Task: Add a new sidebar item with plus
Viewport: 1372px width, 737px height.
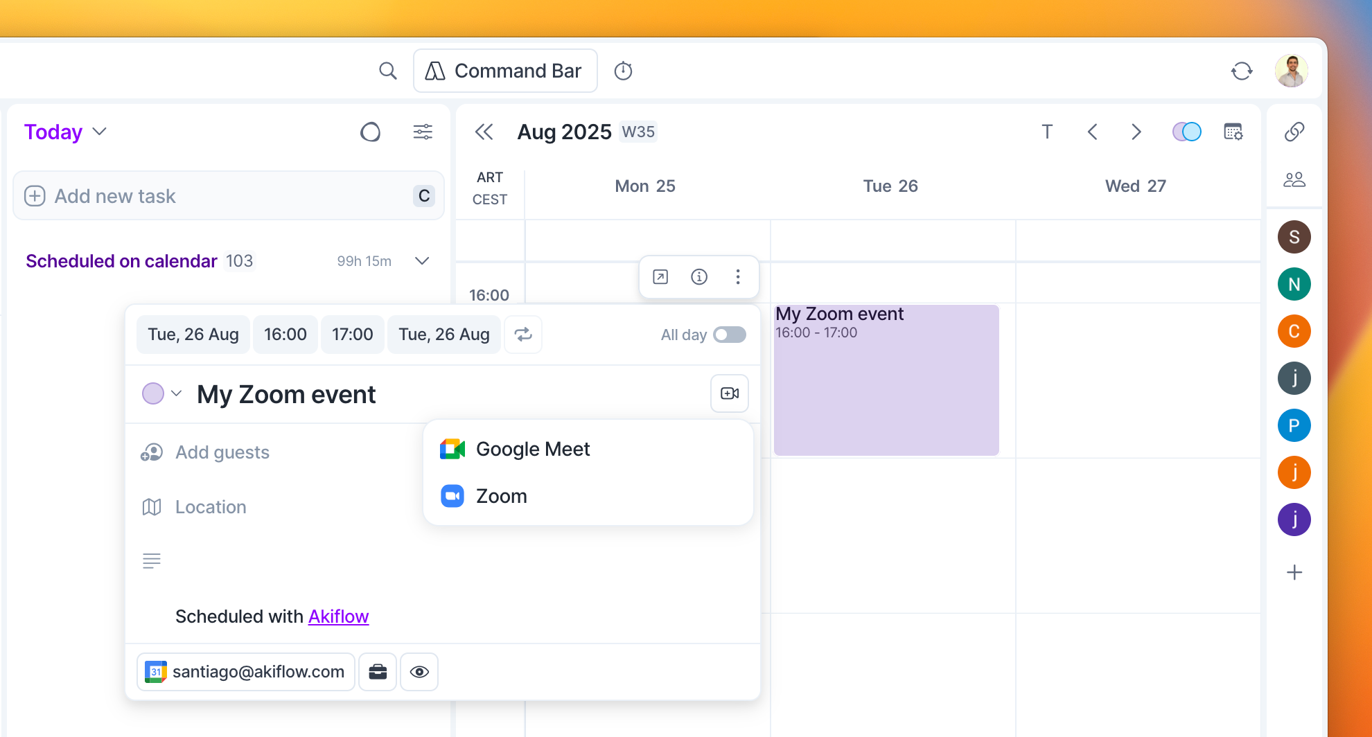Action: [x=1294, y=572]
